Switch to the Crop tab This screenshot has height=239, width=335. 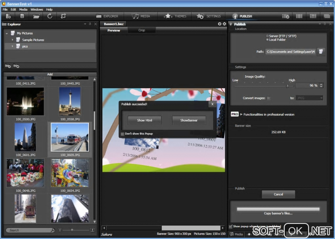tap(142, 30)
